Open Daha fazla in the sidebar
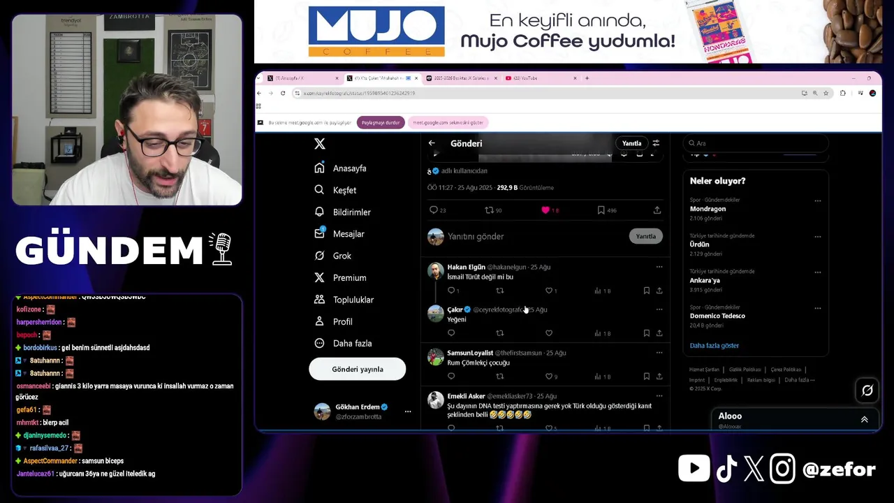Screen dimensions: 894x503 pyautogui.click(x=343, y=344)
